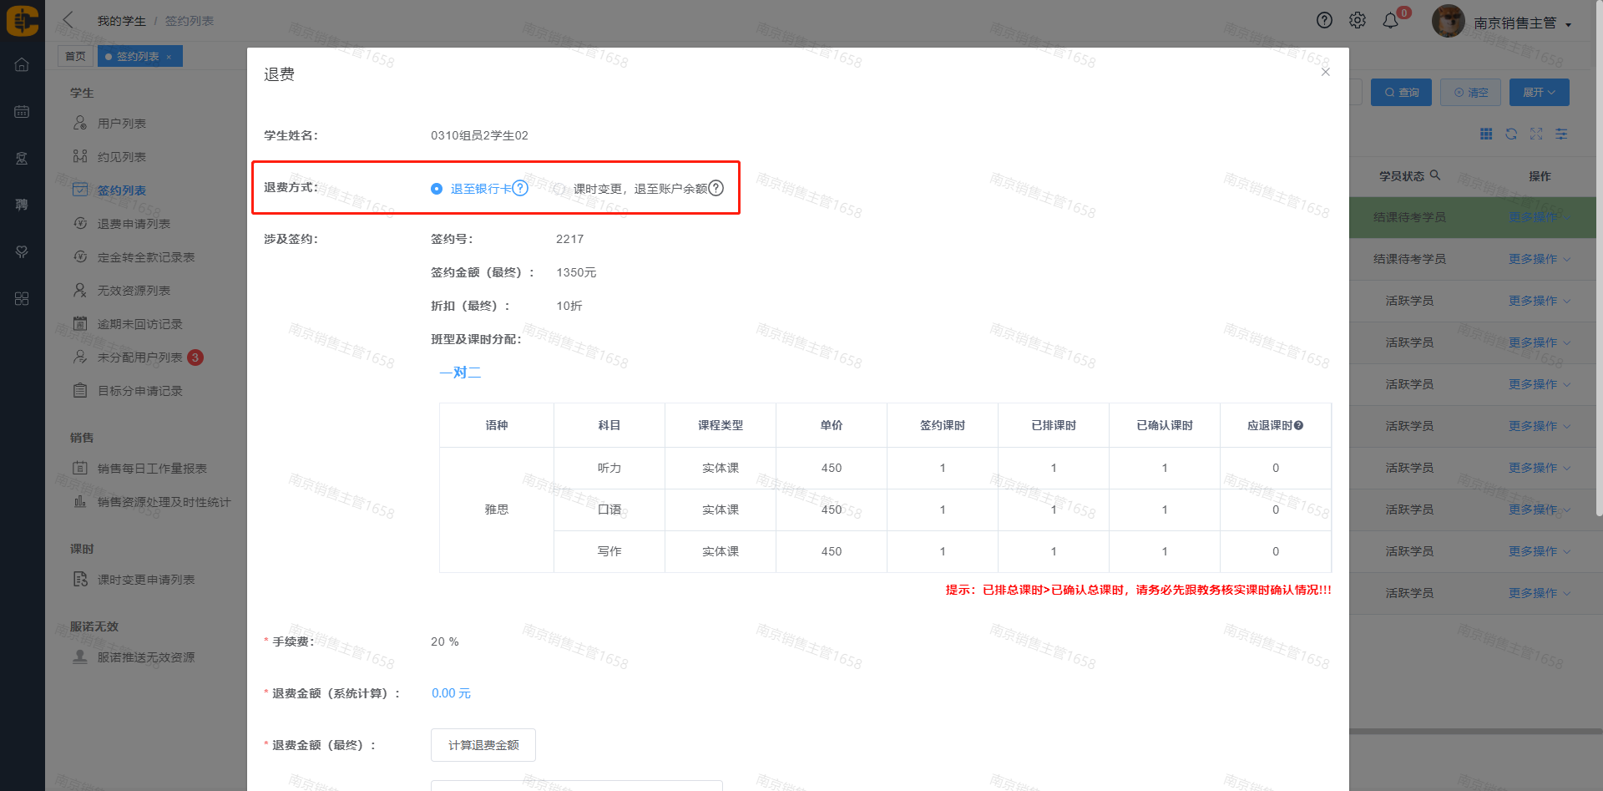1603x791 pixels.
Task: Expand the 展开 filter button
Action: click(x=1539, y=93)
